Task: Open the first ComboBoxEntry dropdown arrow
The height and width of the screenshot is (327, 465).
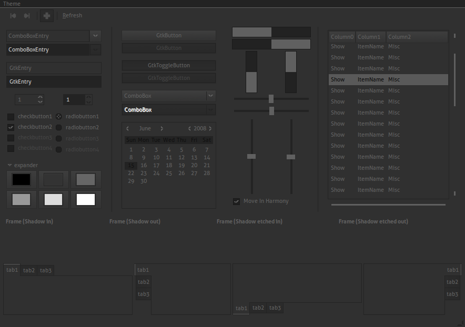Action: click(96, 36)
